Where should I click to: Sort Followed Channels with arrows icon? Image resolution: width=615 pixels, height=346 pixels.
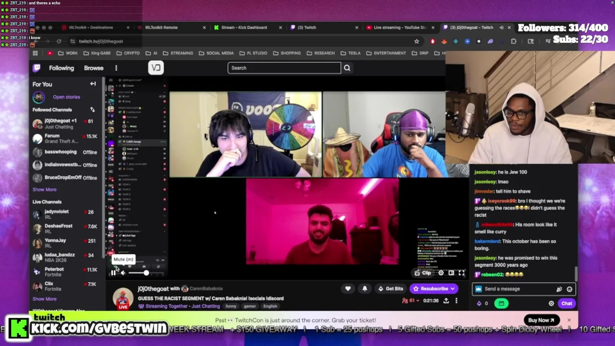(x=92, y=110)
